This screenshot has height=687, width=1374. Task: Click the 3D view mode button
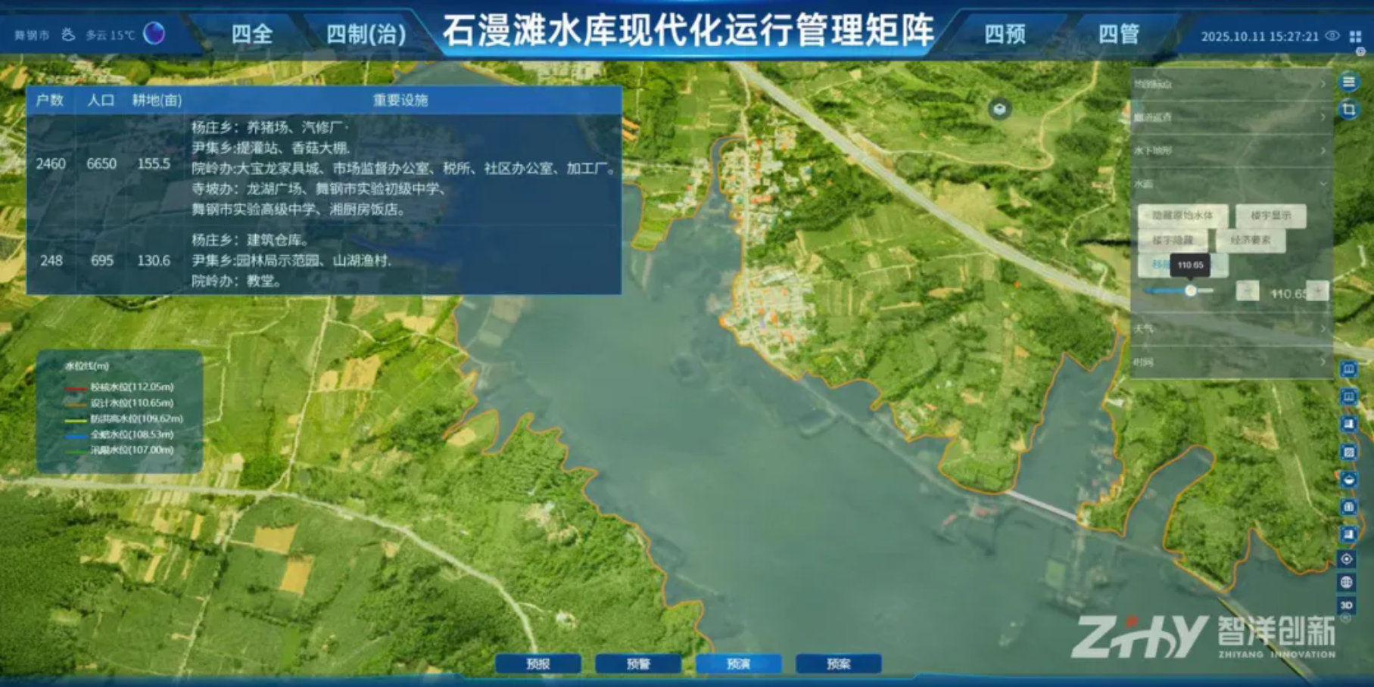click(1346, 605)
